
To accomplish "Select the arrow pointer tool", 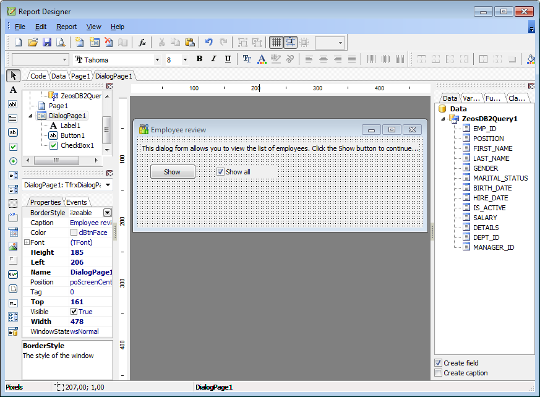I will coord(13,75).
